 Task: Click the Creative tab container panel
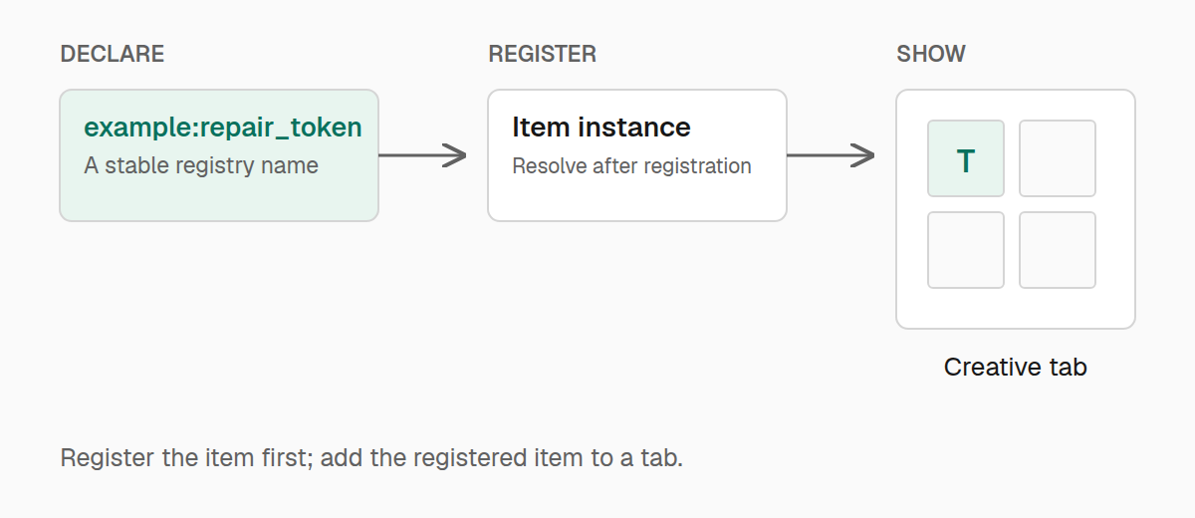[x=1016, y=209]
